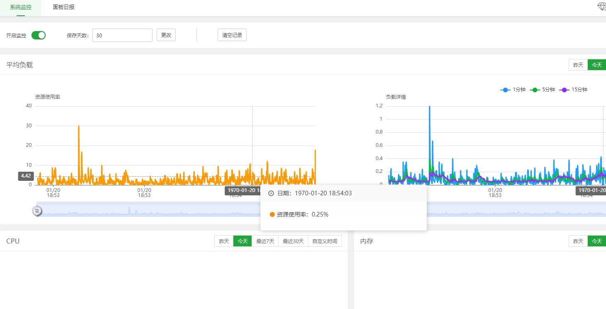Select 最近30天 in the CPU panel
This screenshot has height=309, width=606.
(x=293, y=241)
